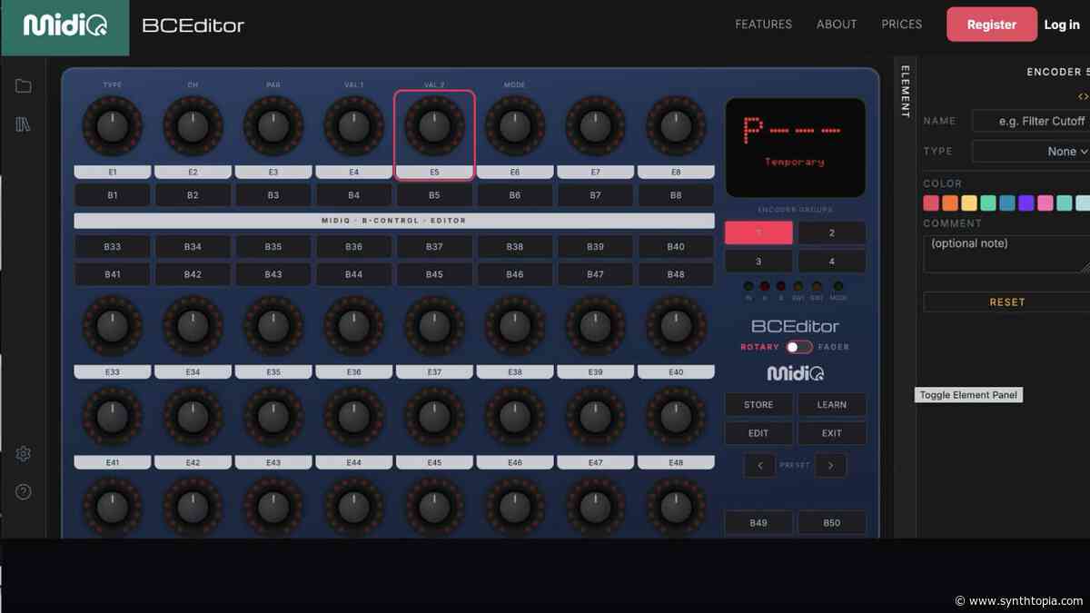The image size is (1090, 613).
Task: Open the library icon in left sidebar
Action: tap(24, 124)
